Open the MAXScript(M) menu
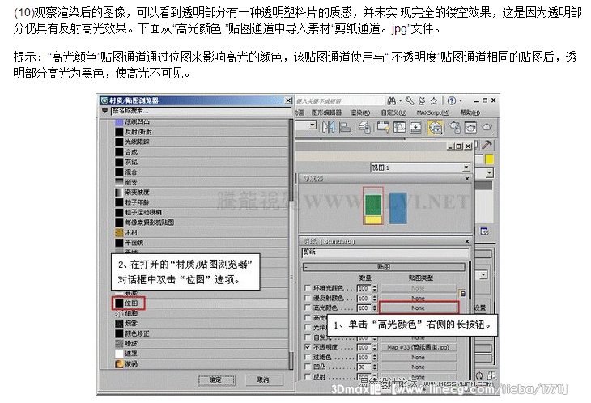 433,112
